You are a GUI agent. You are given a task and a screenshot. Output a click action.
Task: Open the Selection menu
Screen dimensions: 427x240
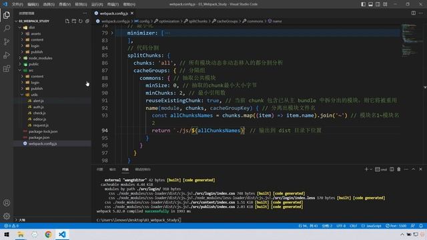(x=49, y=5)
